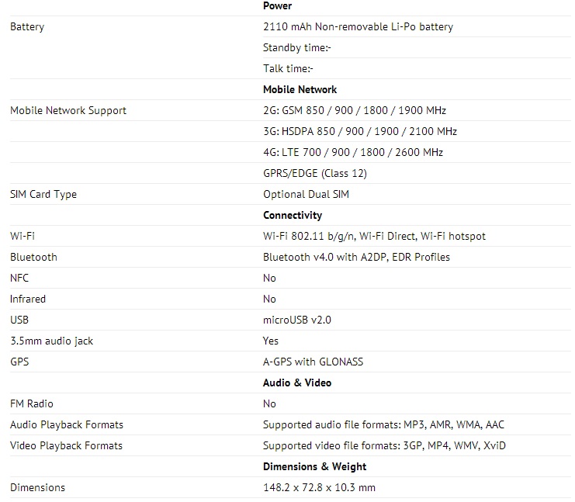Click the A-GPS with GLONASS text
The width and height of the screenshot is (575, 502).
(x=313, y=362)
